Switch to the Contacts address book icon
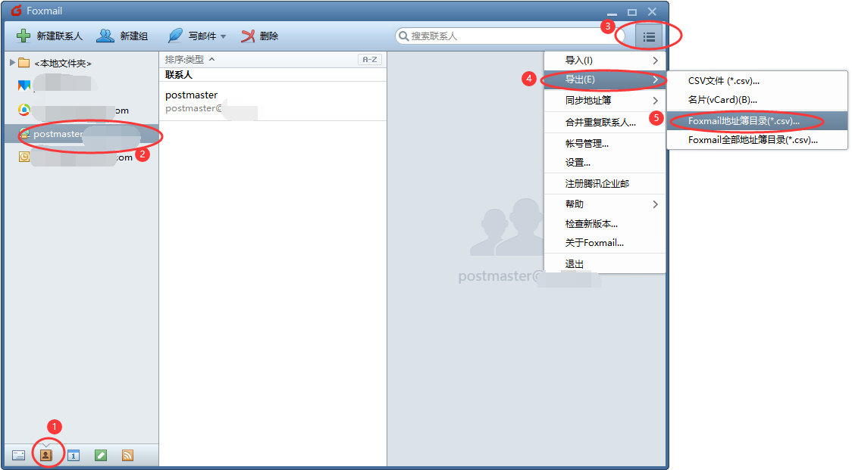The image size is (852, 470). 45,455
